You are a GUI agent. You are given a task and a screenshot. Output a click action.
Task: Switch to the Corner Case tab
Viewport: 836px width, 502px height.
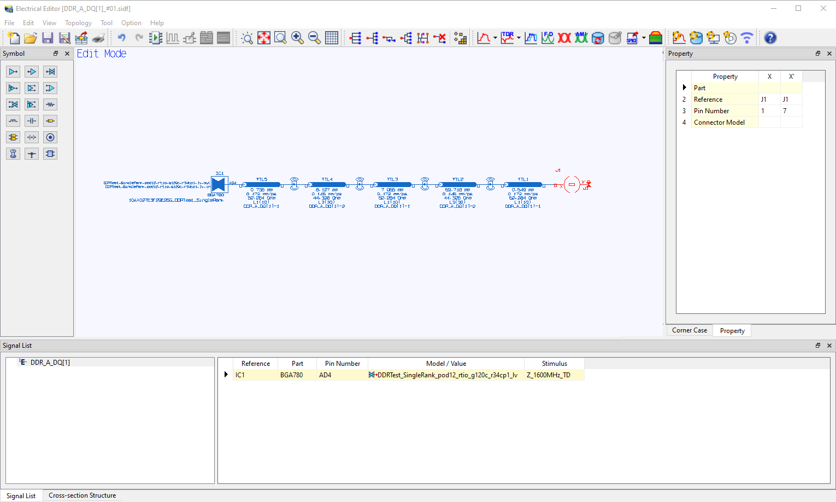tap(688, 330)
